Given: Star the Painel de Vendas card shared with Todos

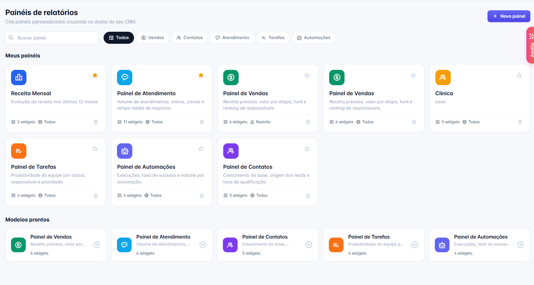Looking at the screenshot, I should tap(413, 76).
